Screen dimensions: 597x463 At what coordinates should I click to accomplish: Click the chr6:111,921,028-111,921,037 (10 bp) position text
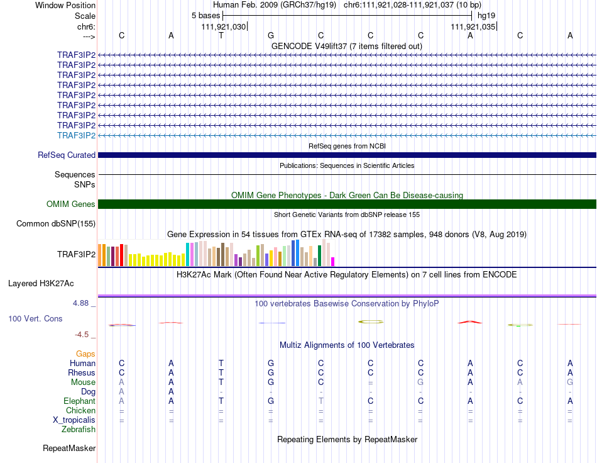point(412,5)
